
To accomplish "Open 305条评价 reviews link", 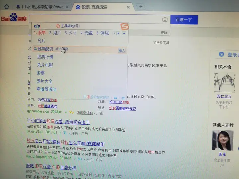I will (x=85, y=113).
